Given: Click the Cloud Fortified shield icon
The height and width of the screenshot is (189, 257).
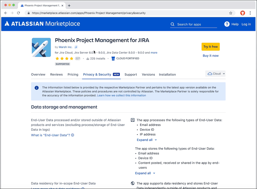Looking at the screenshot, I should coord(113,58).
